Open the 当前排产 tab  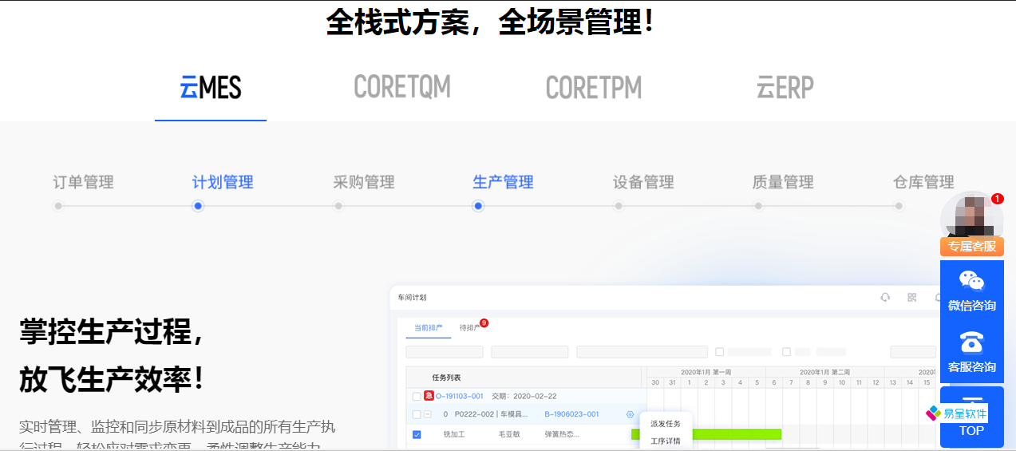coord(428,328)
